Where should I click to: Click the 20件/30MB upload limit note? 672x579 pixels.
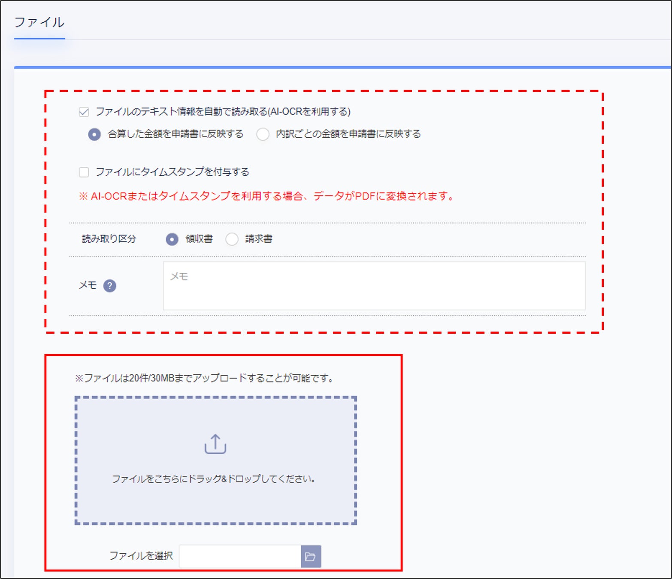click(x=204, y=378)
